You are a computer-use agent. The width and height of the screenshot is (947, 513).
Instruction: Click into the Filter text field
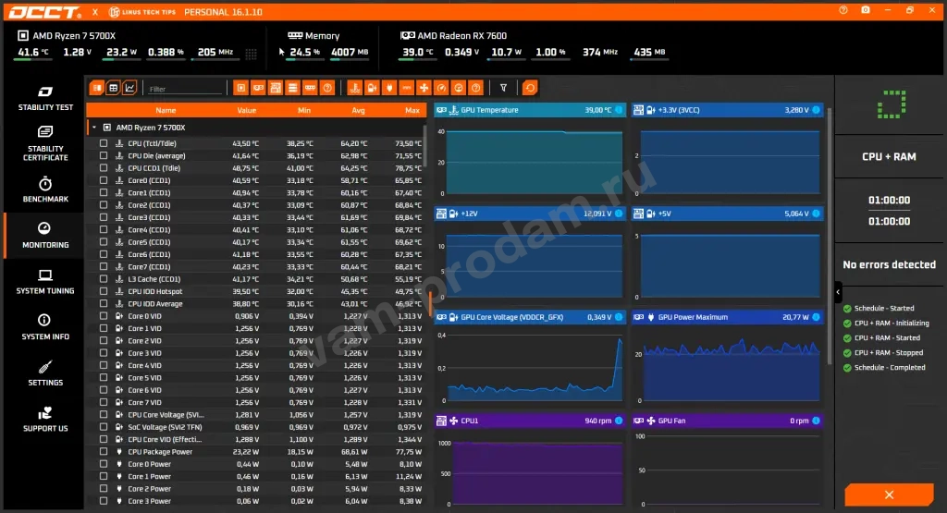(x=185, y=89)
